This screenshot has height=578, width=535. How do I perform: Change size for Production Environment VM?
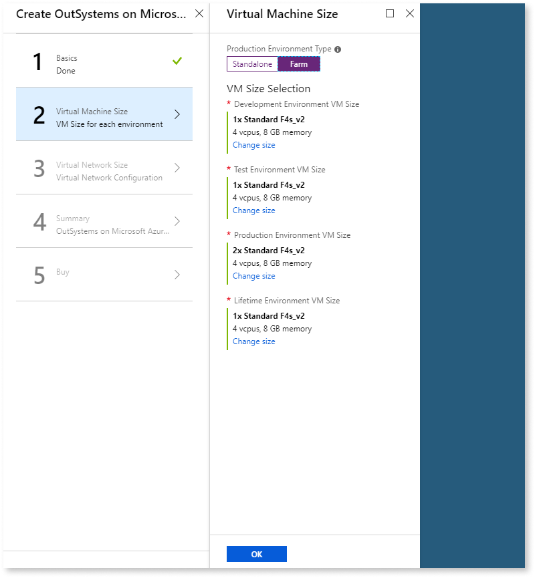(253, 275)
